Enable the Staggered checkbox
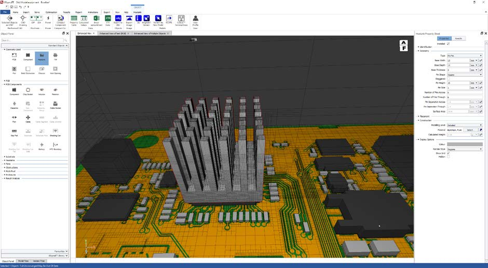 tap(449, 79)
